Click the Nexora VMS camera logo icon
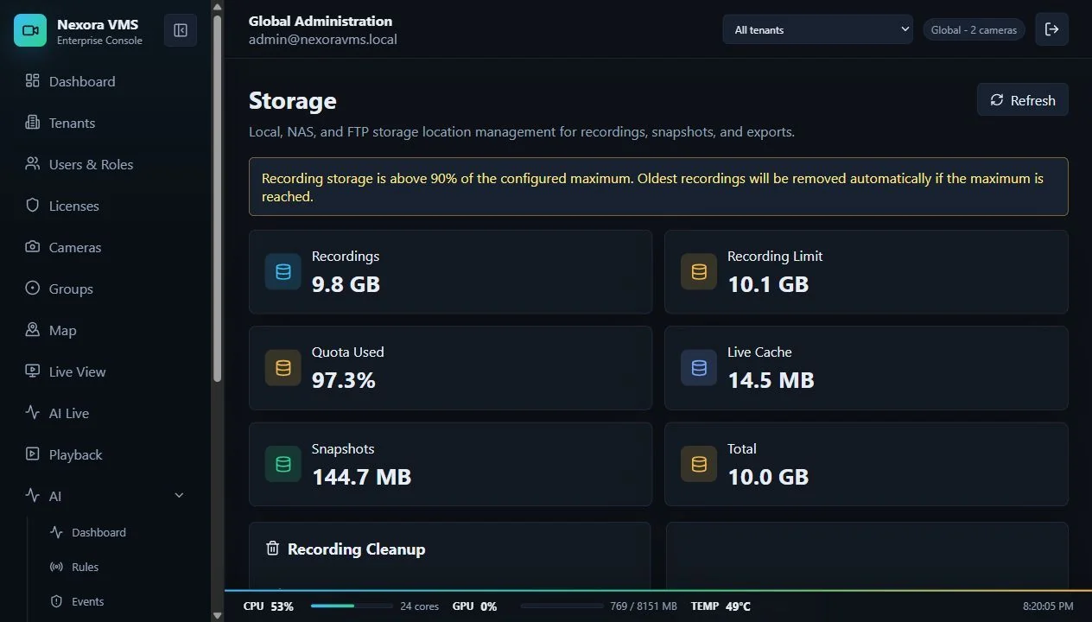The height and width of the screenshot is (622, 1092). tap(30, 30)
